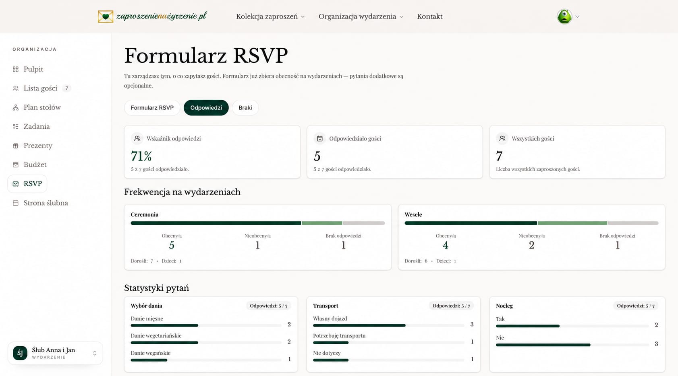This screenshot has height=376, width=678.
Task: Click the Formularz RSVP page heading
Action: click(206, 55)
